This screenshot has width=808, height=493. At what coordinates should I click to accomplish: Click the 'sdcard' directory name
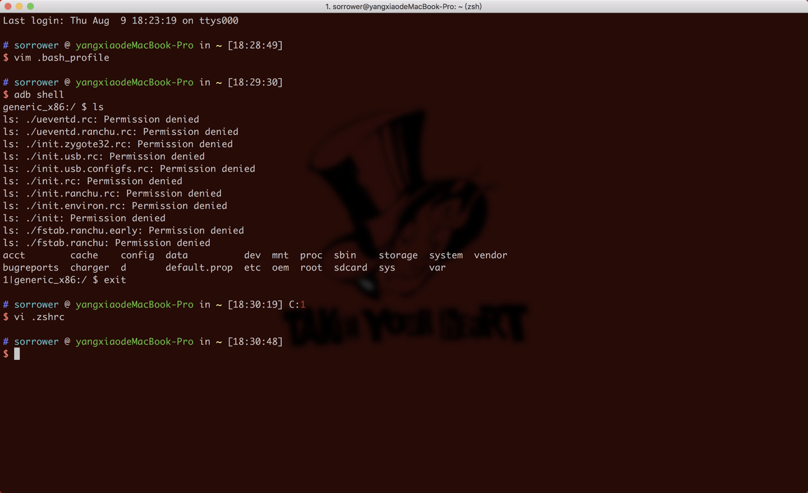(x=351, y=268)
